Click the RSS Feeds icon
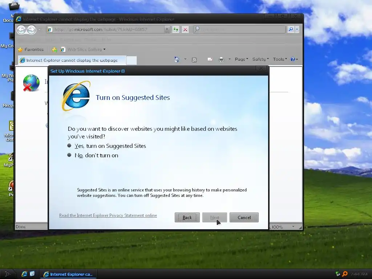 pyautogui.click(x=194, y=60)
